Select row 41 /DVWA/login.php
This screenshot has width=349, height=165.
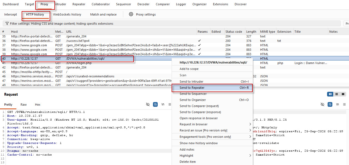86,63
